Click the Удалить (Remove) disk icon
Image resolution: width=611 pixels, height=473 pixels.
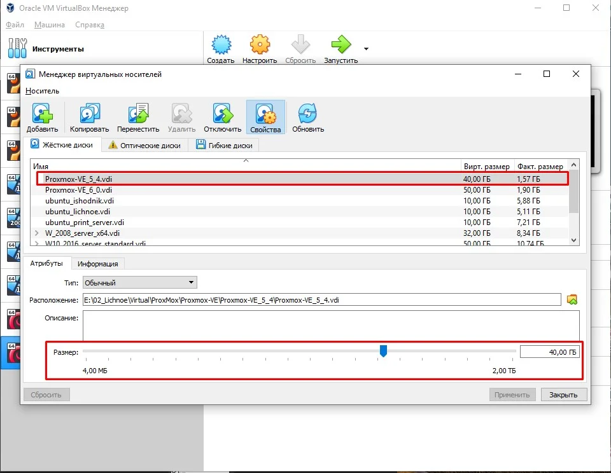pos(181,113)
